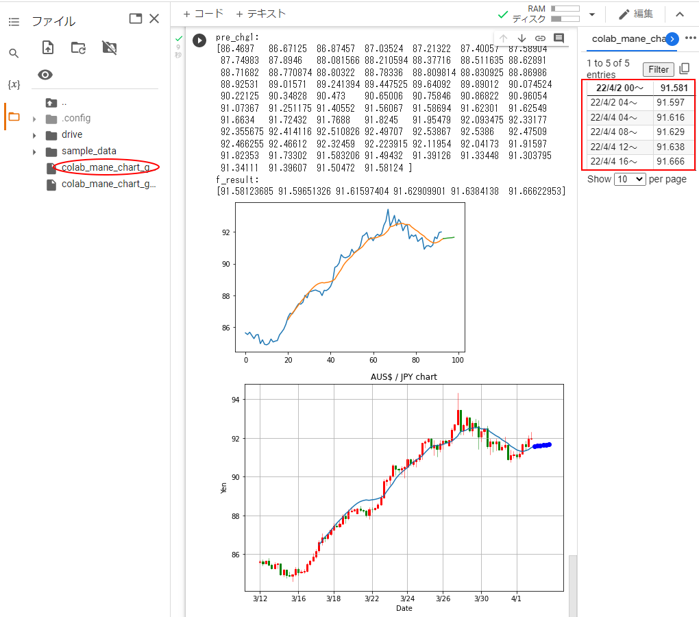Select the 22/4/4 08～ cell
699x617 pixels.
(x=620, y=132)
